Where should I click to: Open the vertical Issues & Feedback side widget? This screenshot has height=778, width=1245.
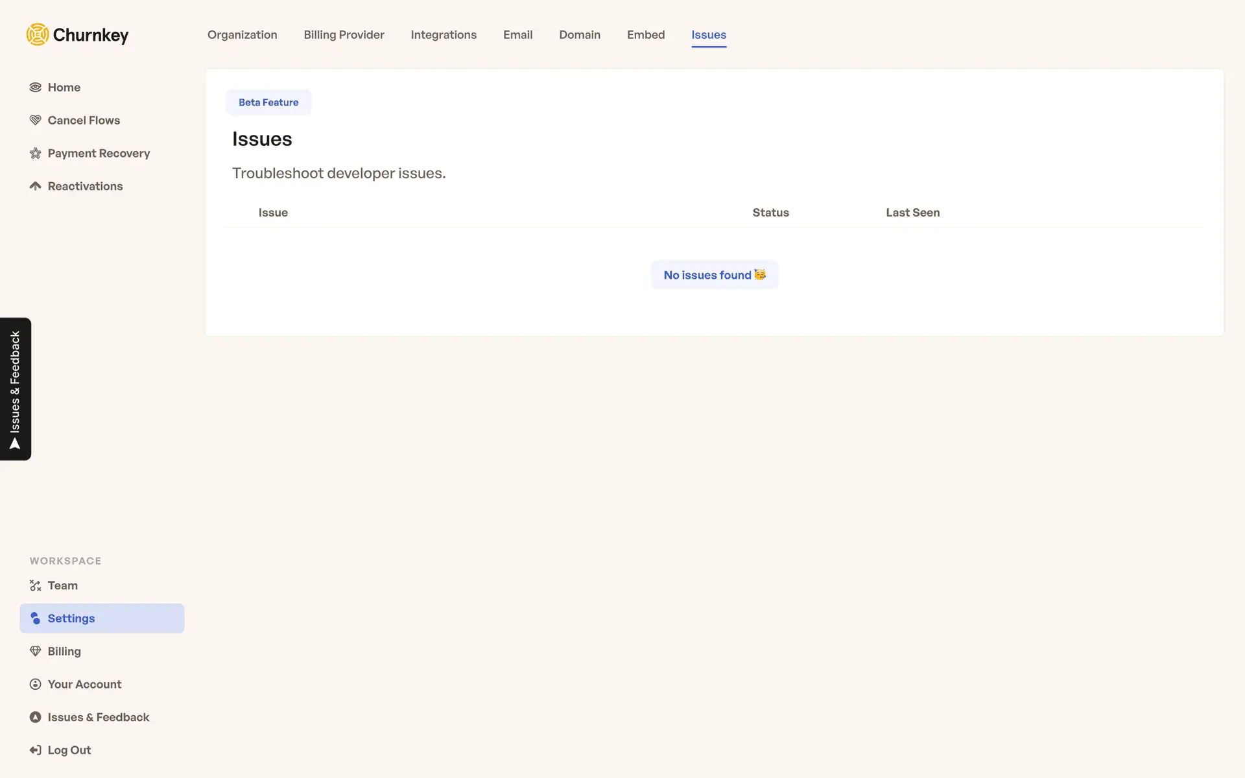point(16,389)
